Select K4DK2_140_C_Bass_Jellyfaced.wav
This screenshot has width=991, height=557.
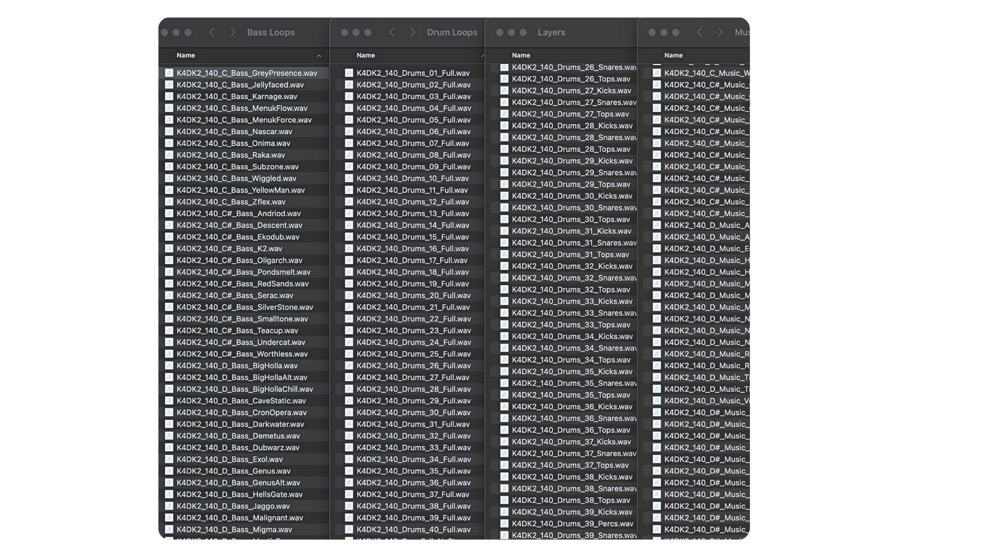pyautogui.click(x=240, y=85)
